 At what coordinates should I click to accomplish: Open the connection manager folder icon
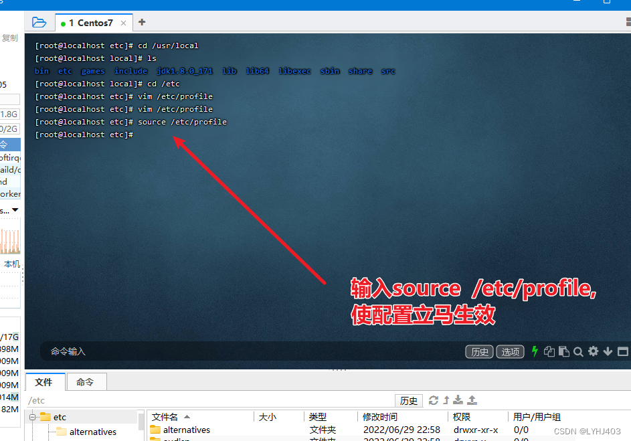(x=39, y=21)
